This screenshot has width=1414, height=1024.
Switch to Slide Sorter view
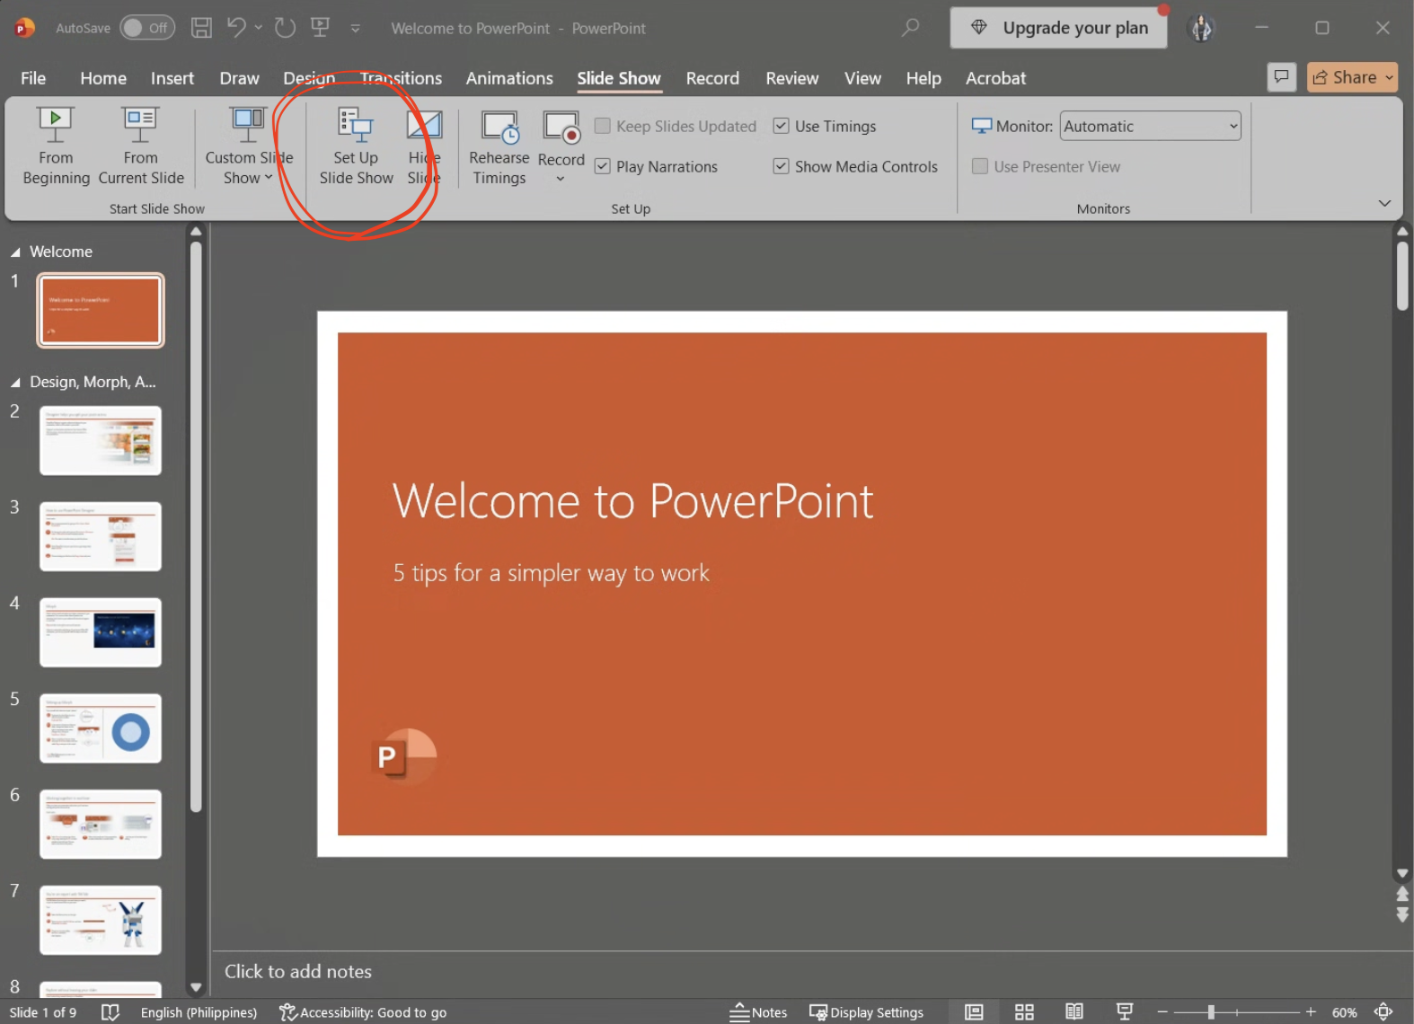[x=1024, y=1012]
